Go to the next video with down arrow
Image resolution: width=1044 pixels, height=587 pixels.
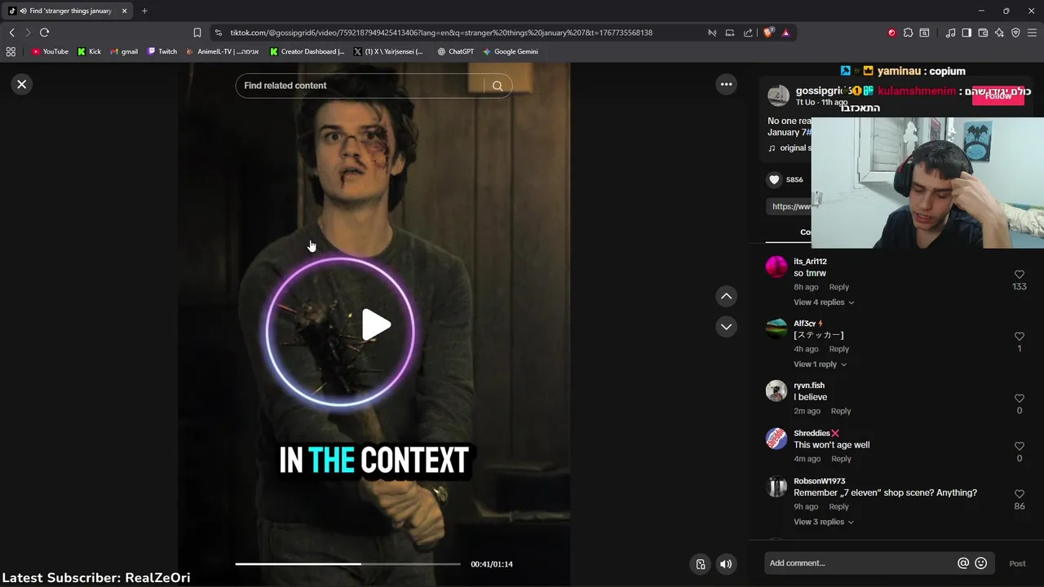tap(726, 327)
